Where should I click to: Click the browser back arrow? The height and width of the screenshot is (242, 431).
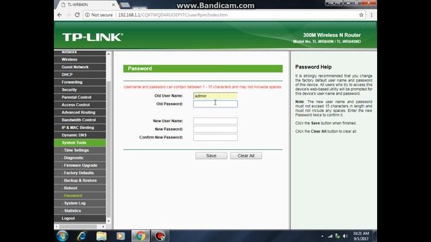pos(60,15)
